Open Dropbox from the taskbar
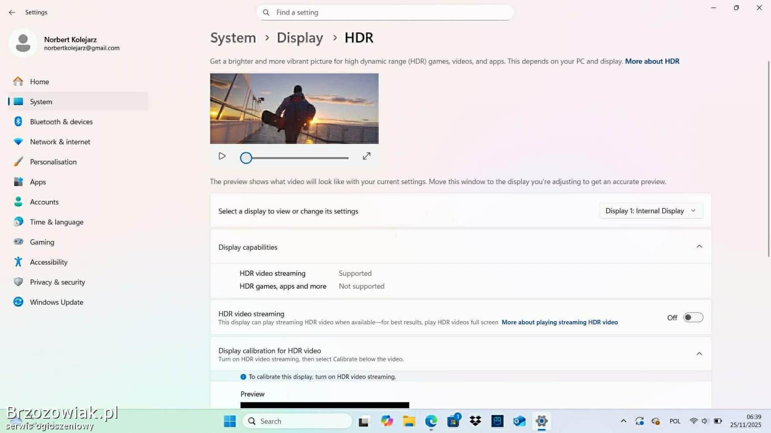Image resolution: width=771 pixels, height=433 pixels. pos(475,421)
